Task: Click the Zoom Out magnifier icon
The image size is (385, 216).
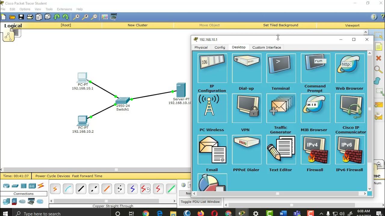Action: click(94, 17)
